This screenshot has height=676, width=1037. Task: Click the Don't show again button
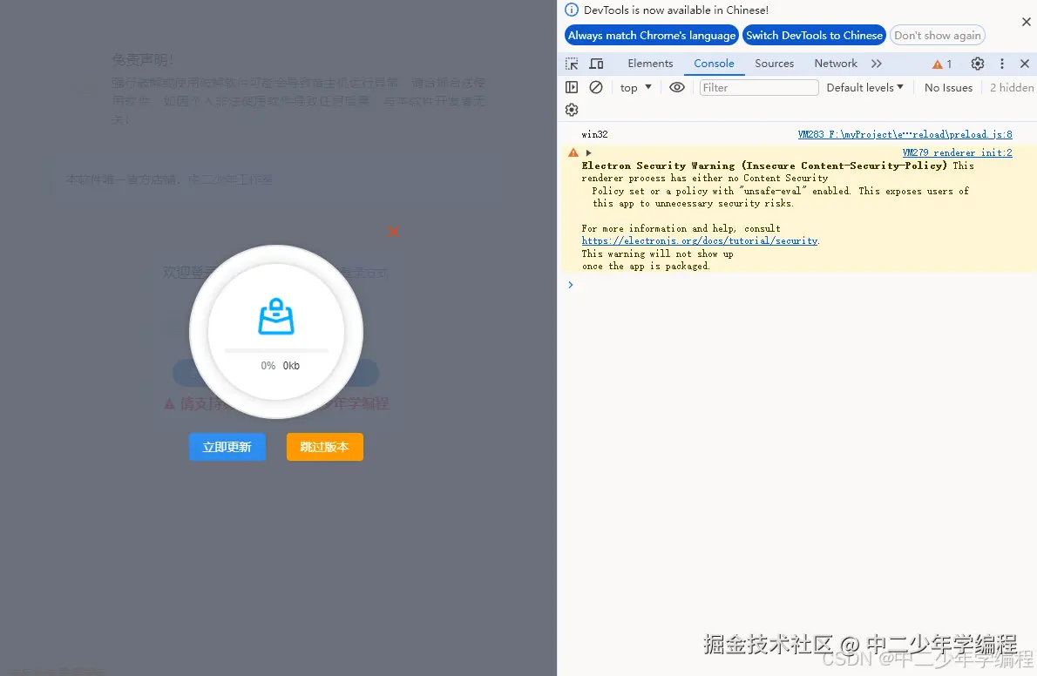pyautogui.click(x=937, y=35)
